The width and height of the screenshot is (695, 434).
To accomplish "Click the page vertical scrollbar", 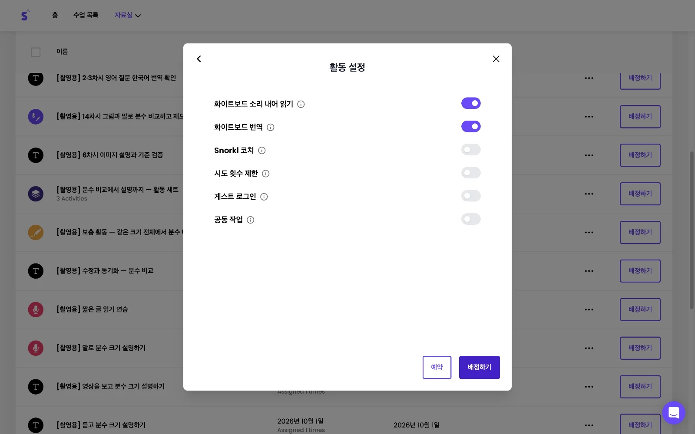I will (692, 230).
